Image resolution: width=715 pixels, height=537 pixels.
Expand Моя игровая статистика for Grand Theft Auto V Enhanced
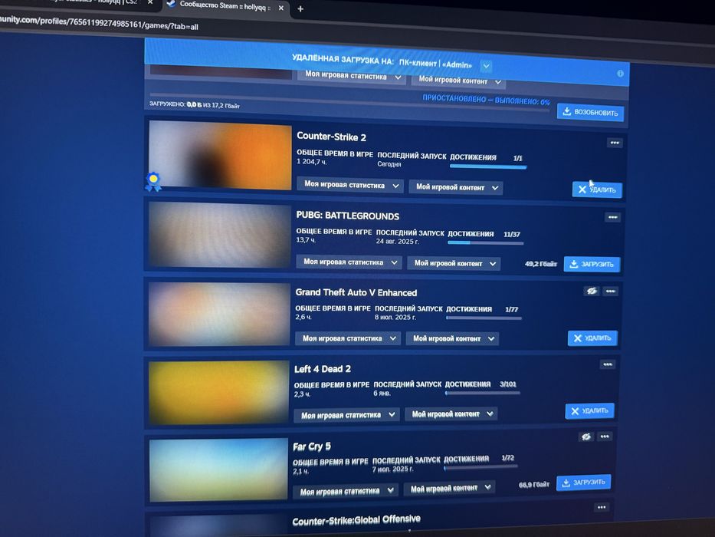[x=347, y=338]
